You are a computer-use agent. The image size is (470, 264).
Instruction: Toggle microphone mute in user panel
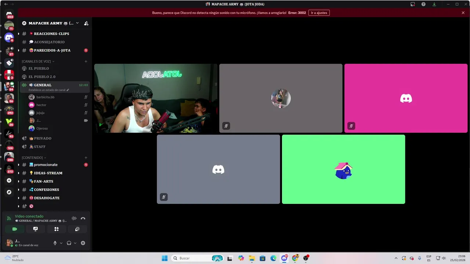click(55, 243)
